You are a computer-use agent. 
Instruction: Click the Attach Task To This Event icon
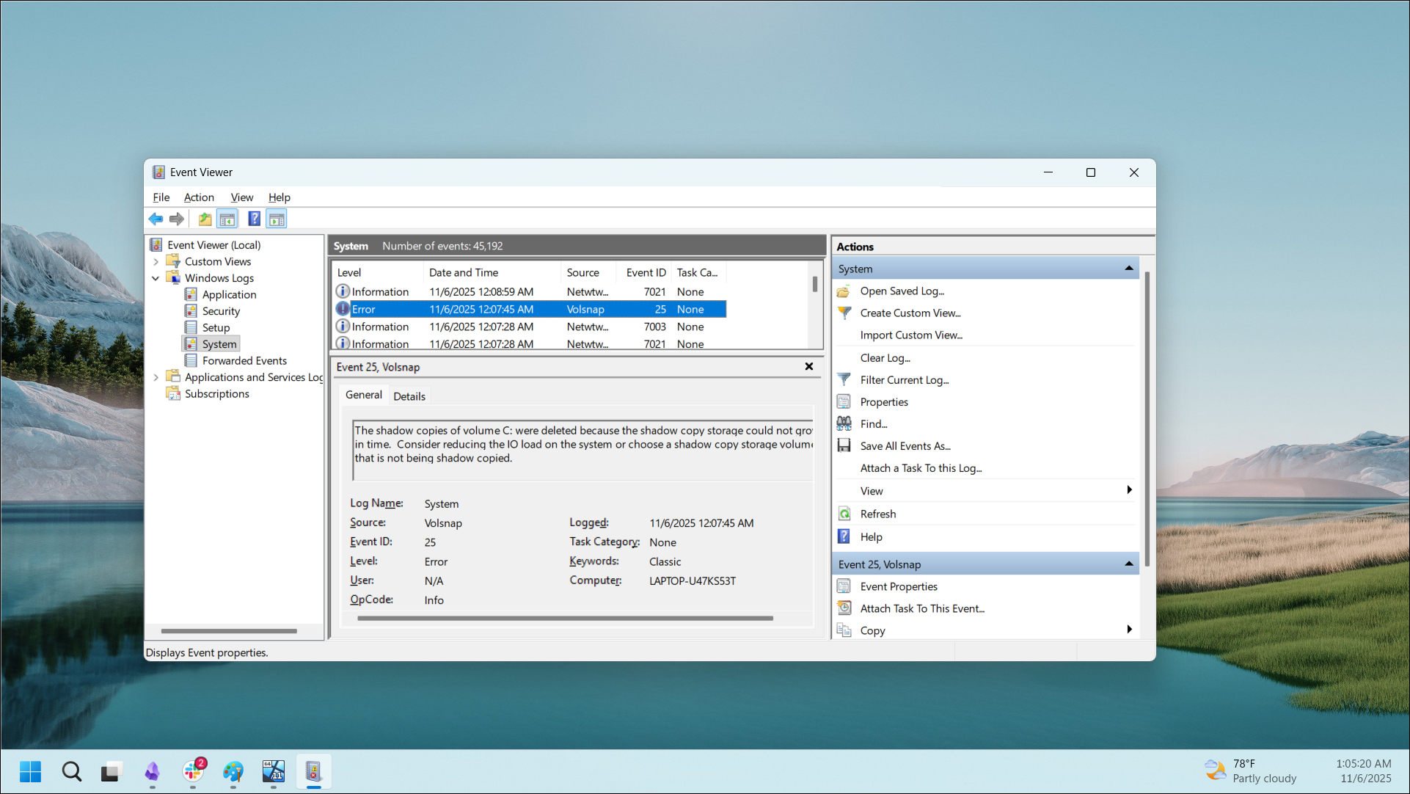844,609
